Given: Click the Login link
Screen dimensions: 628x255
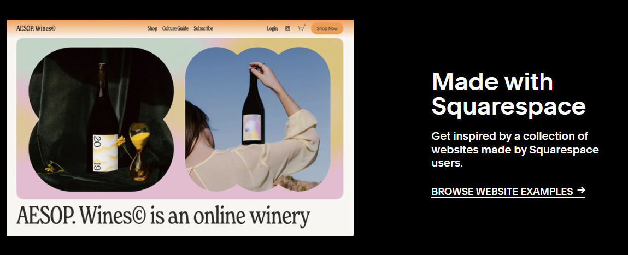Looking at the screenshot, I should pos(272,28).
